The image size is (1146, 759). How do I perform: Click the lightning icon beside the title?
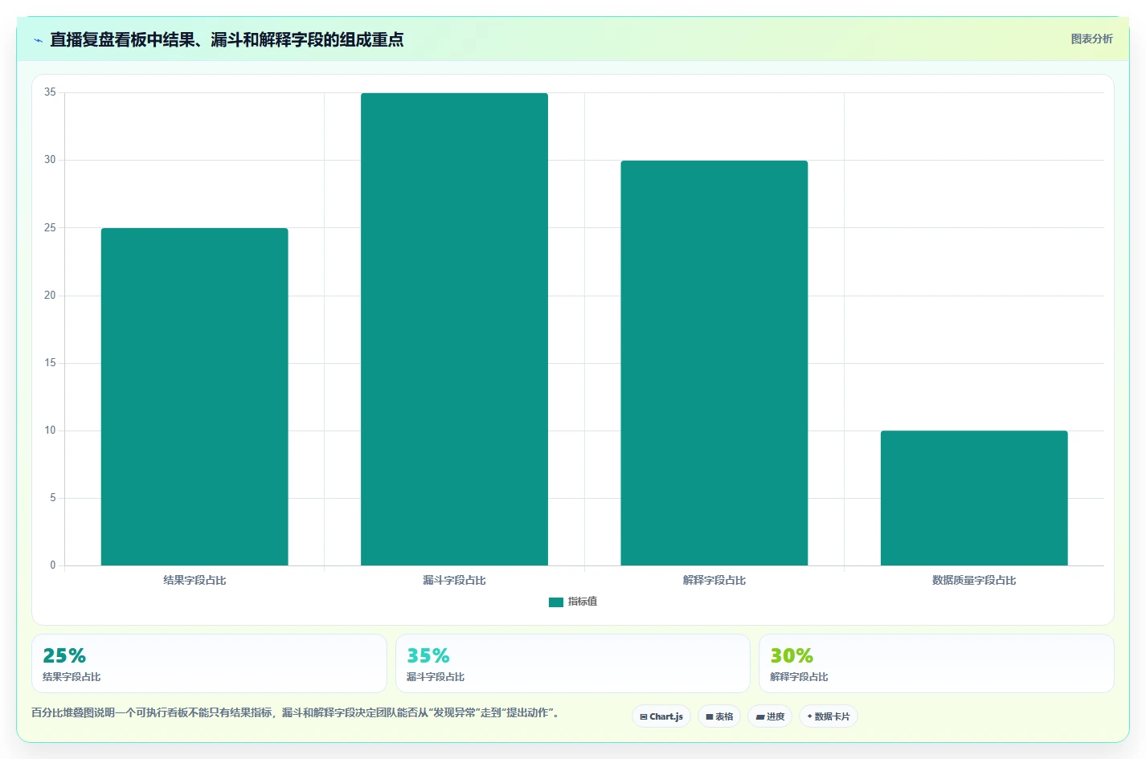point(38,40)
